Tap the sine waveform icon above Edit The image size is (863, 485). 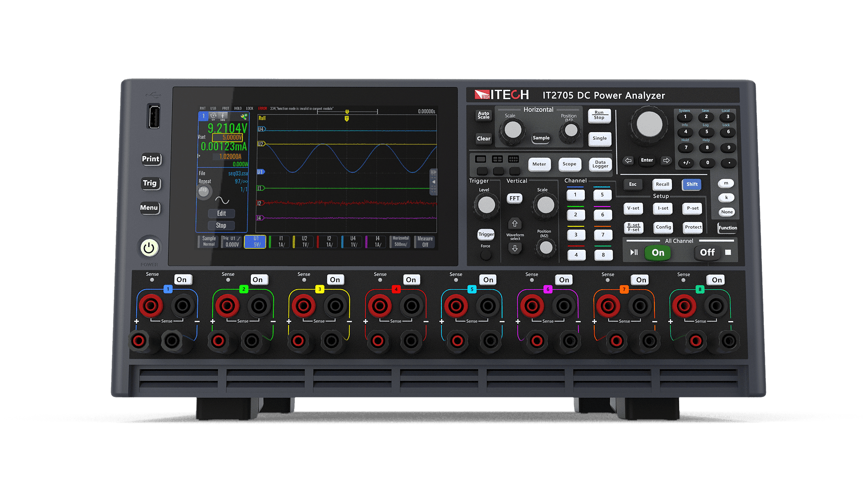pyautogui.click(x=222, y=200)
